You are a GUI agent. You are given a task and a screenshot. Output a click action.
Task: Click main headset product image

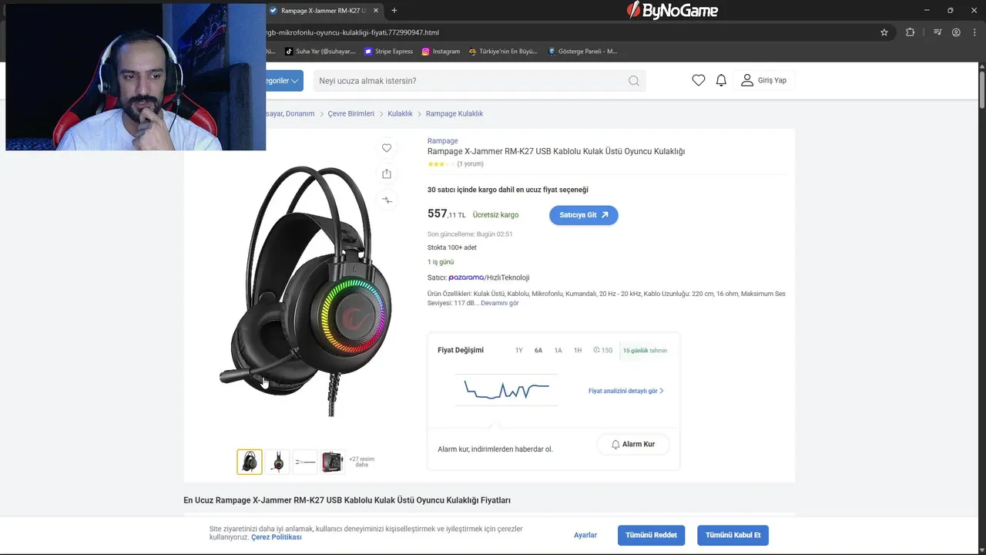(306, 291)
